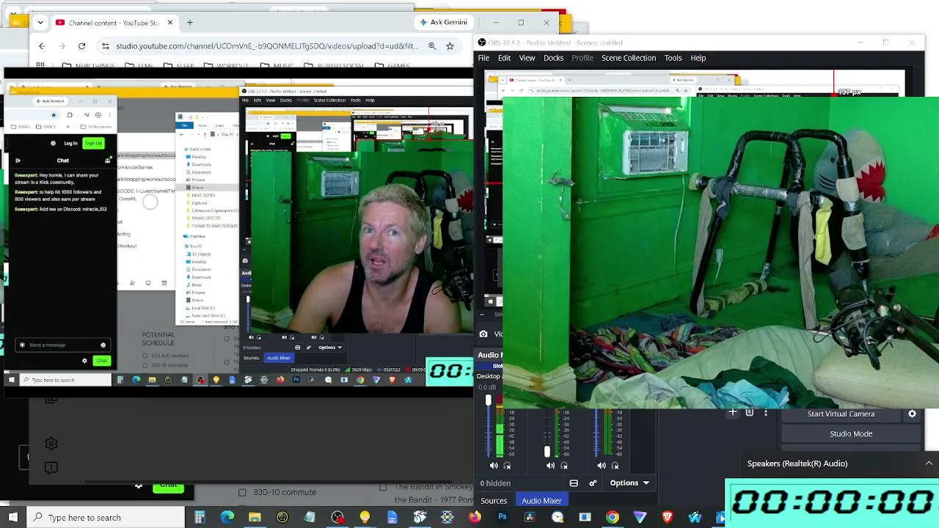The image size is (939, 528).
Task: Open the Edit menu in OBS
Action: [x=504, y=58]
